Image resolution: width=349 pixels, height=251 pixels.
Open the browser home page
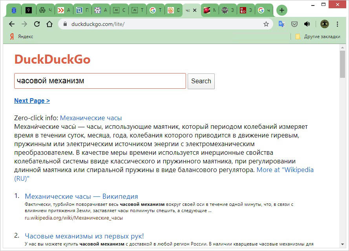(49, 24)
